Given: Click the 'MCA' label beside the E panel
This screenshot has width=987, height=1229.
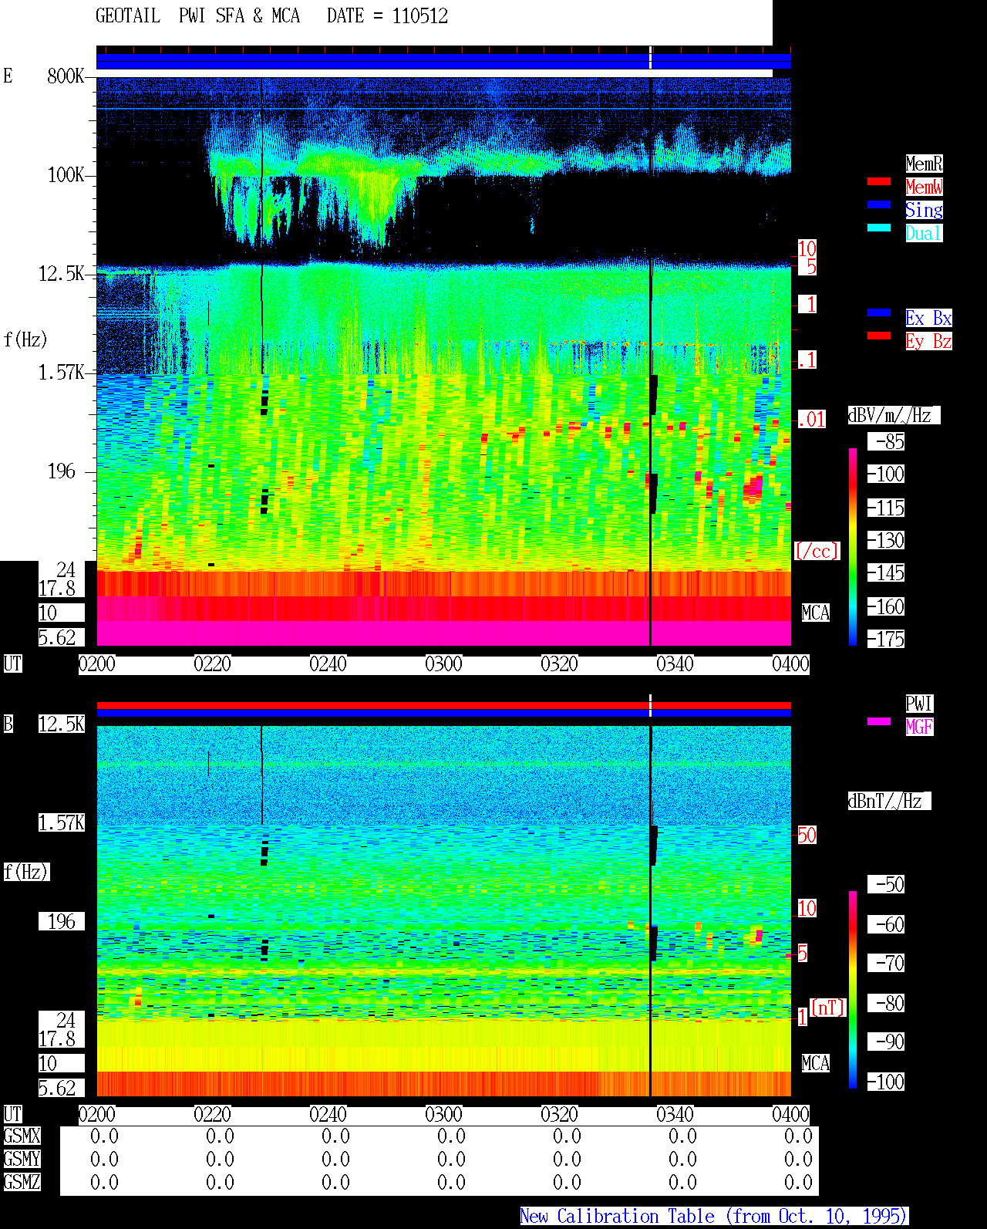Looking at the screenshot, I should pyautogui.click(x=815, y=613).
